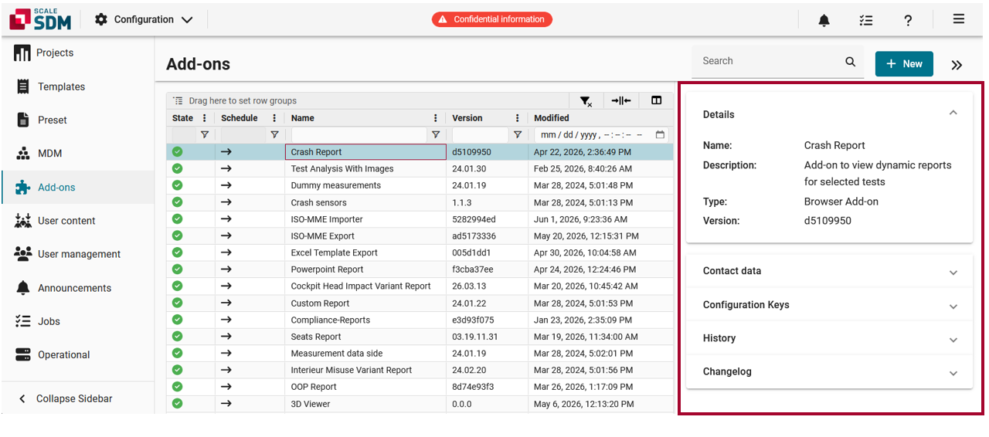Collapse details panel with double-chevron icon
Screen dimensions: 989x437
957,65
